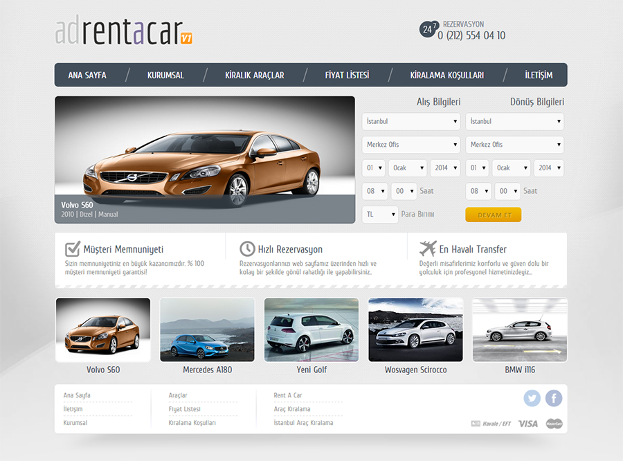Open the return day 01 dropdown
The image size is (623, 461).
(477, 168)
